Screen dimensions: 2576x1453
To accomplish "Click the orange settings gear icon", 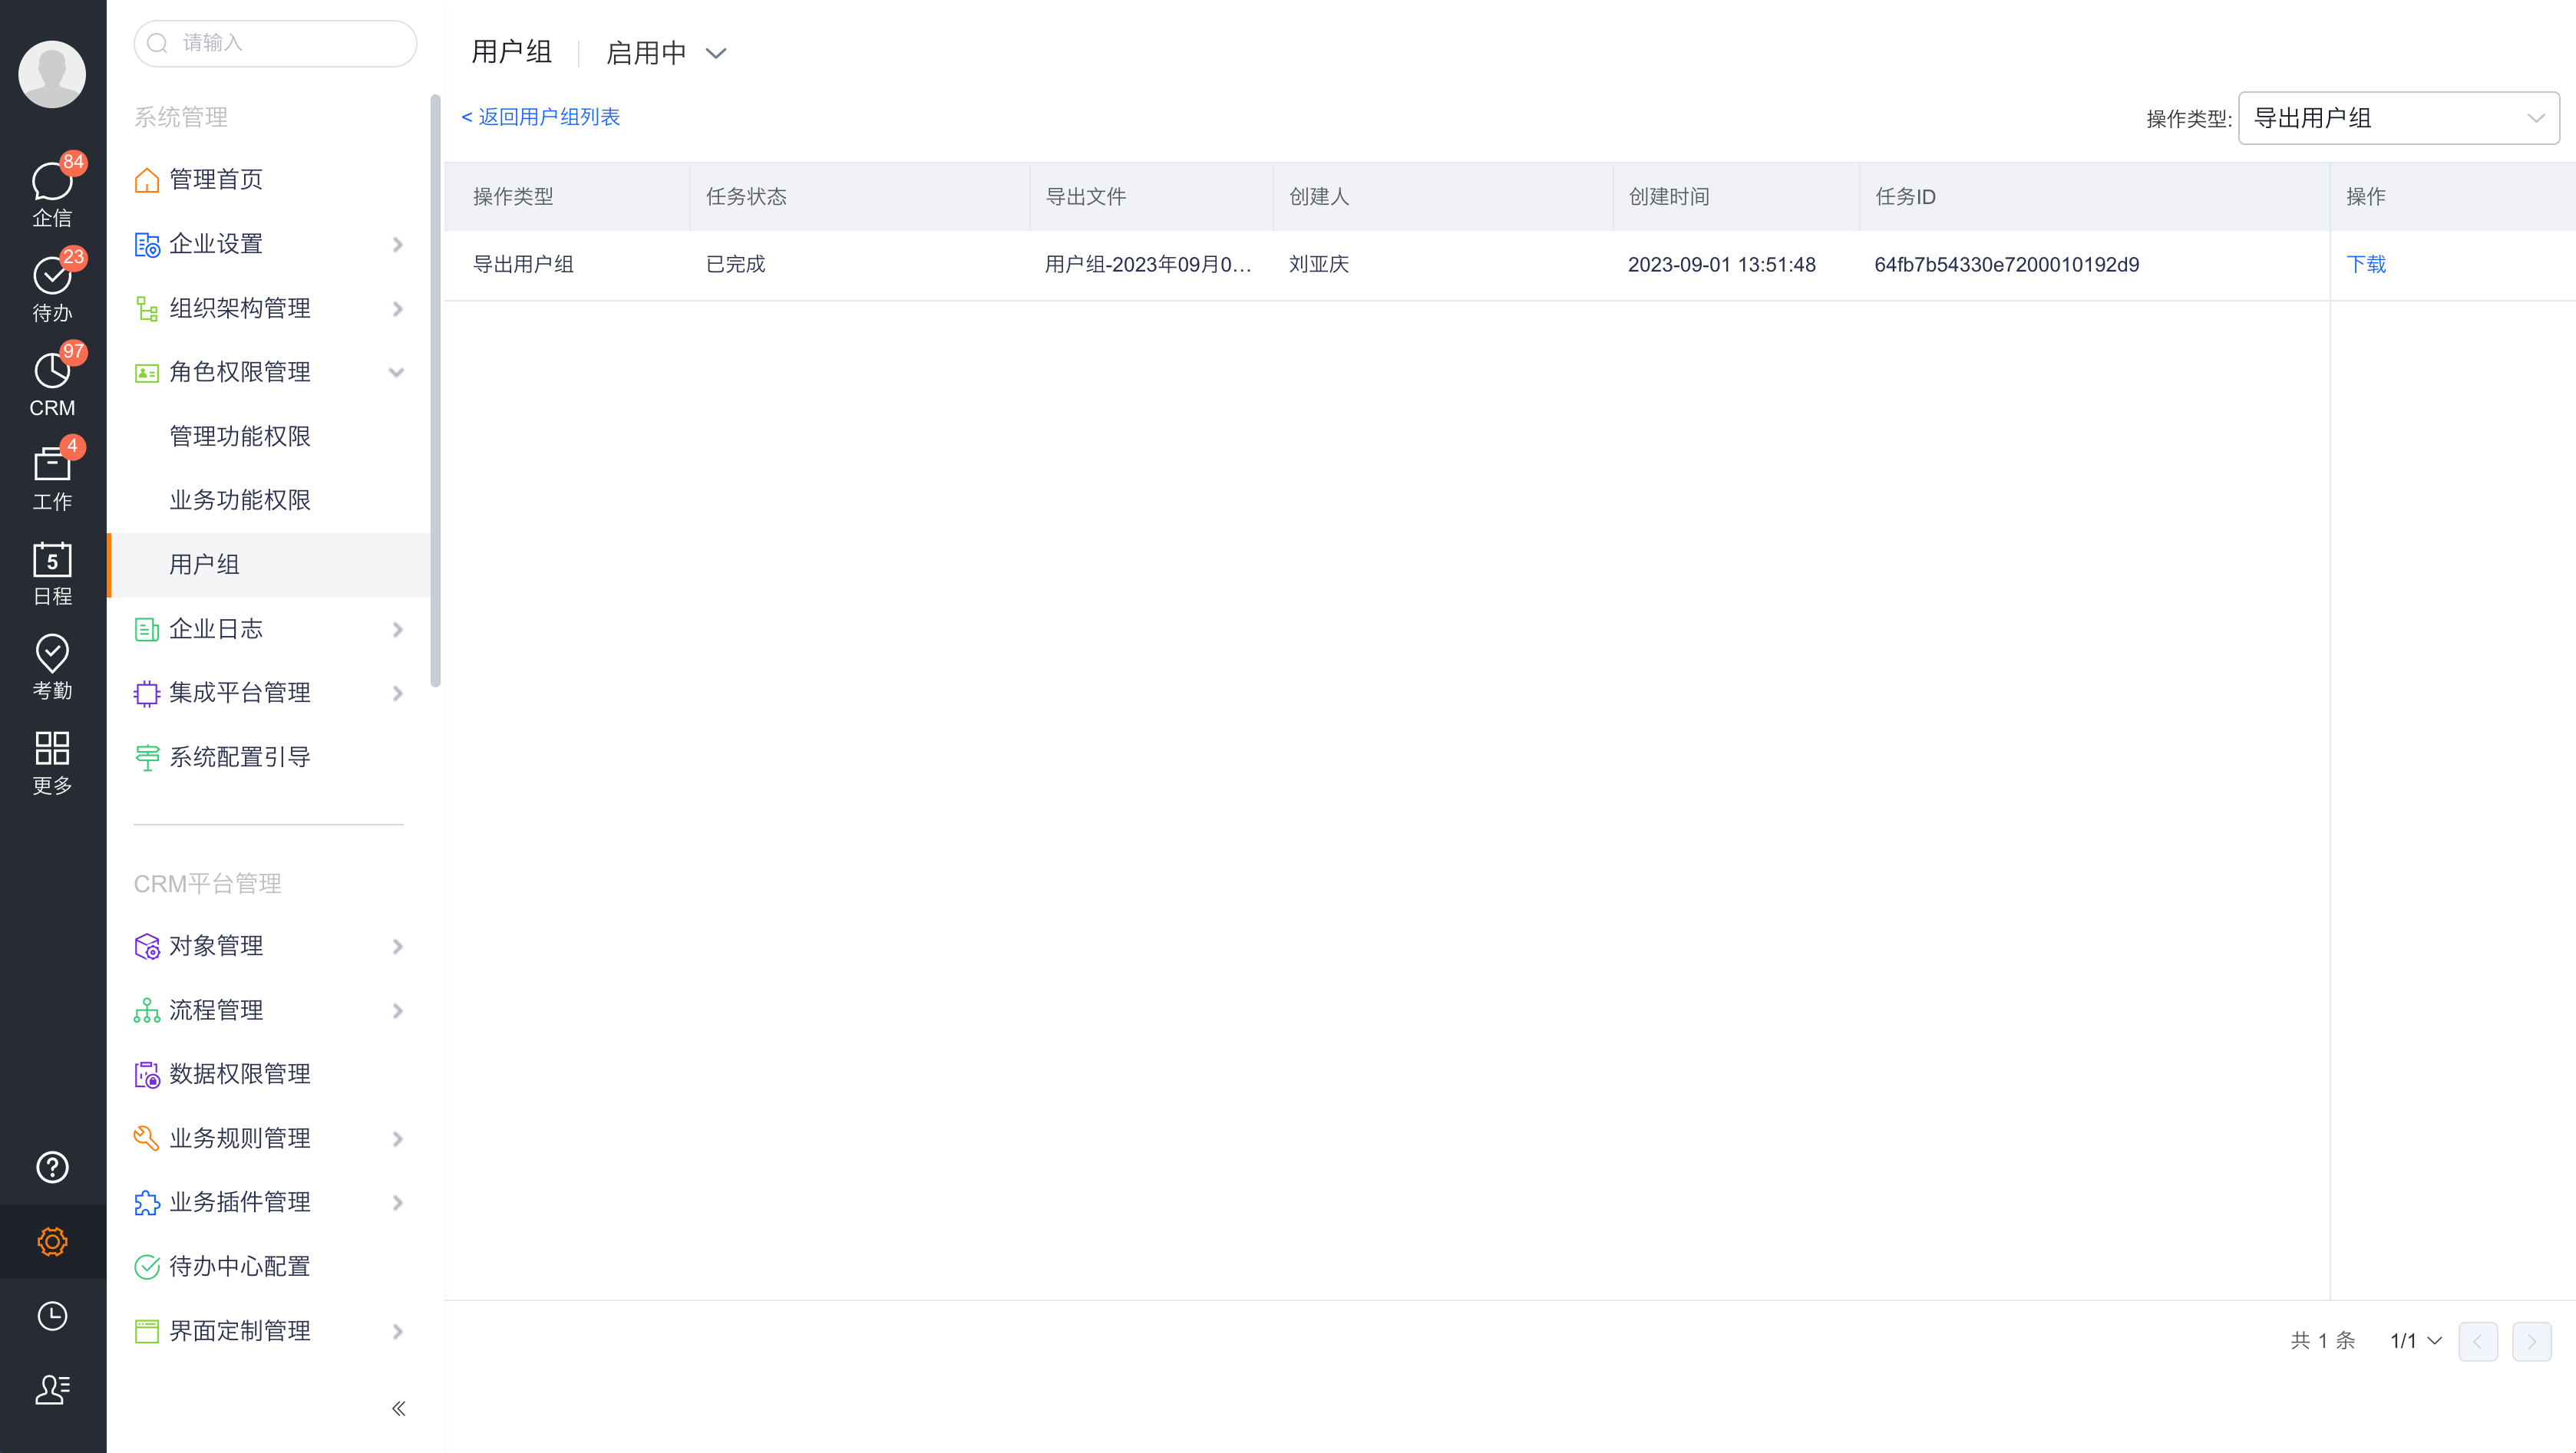I will coord(52,1242).
